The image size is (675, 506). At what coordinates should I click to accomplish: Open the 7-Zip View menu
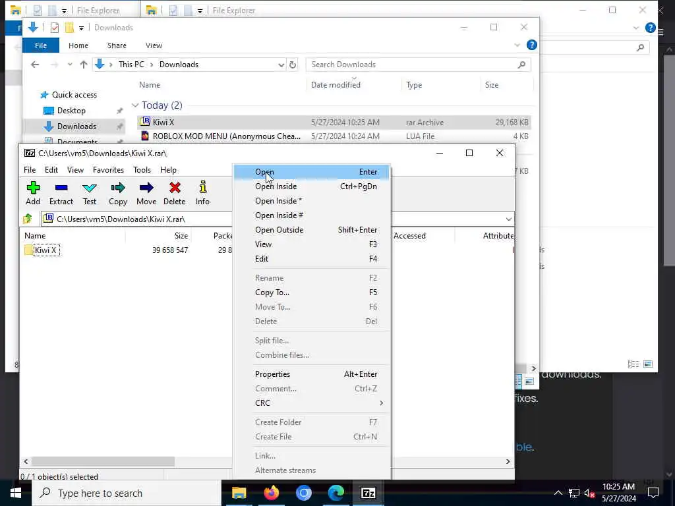tap(75, 170)
